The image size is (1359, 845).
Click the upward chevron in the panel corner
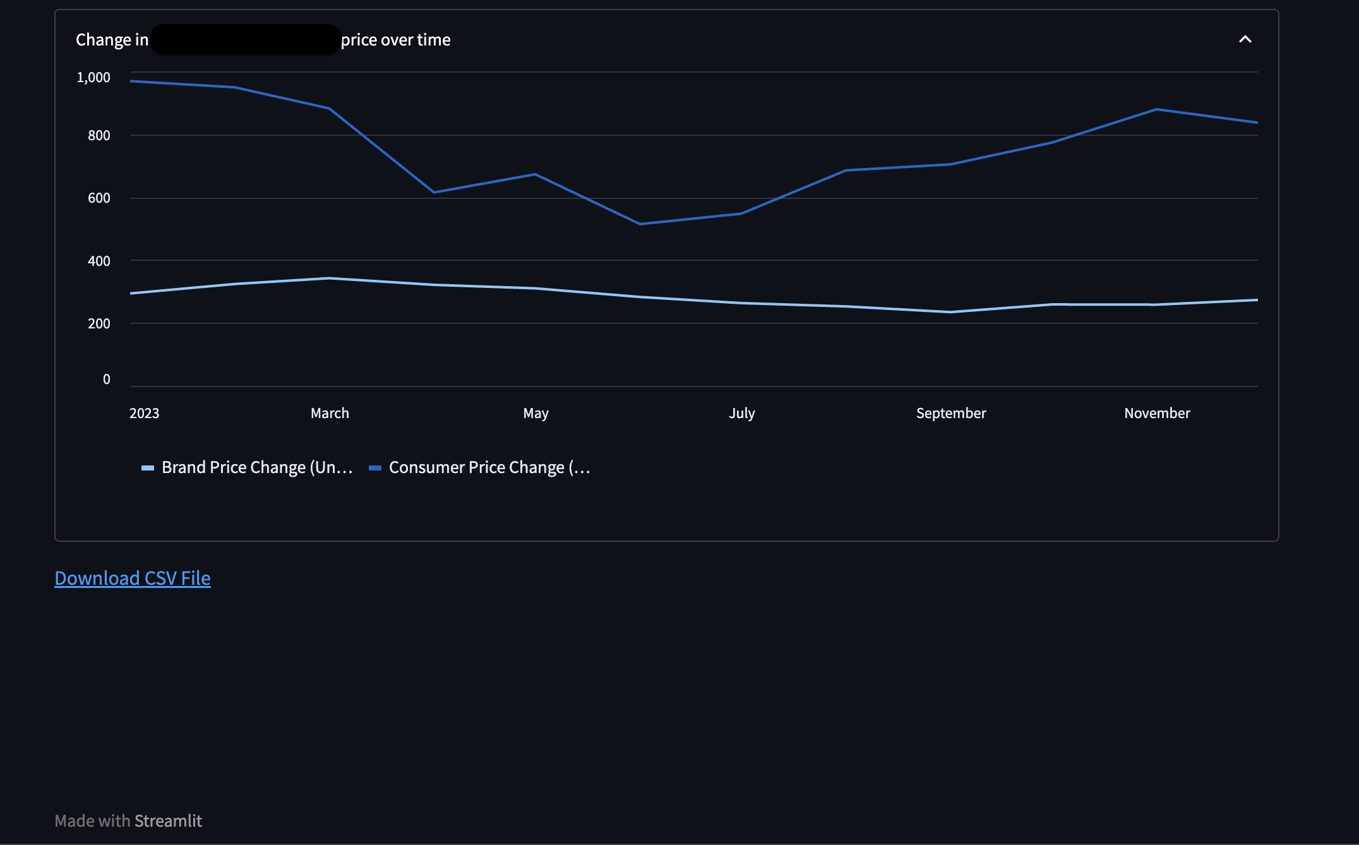pos(1245,39)
